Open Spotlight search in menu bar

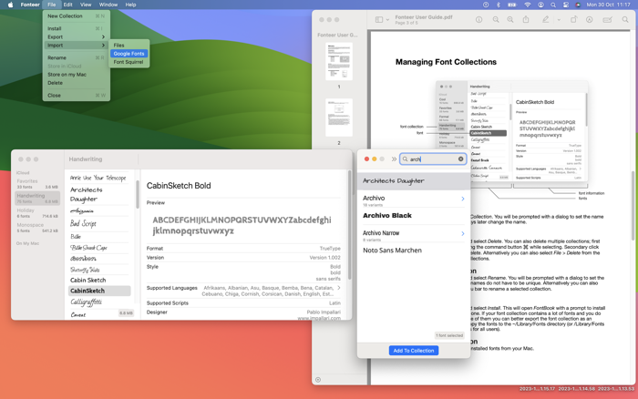[553, 5]
